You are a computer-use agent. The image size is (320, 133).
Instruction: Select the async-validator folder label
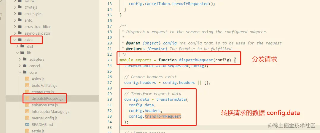pyautogui.click(x=37, y=33)
